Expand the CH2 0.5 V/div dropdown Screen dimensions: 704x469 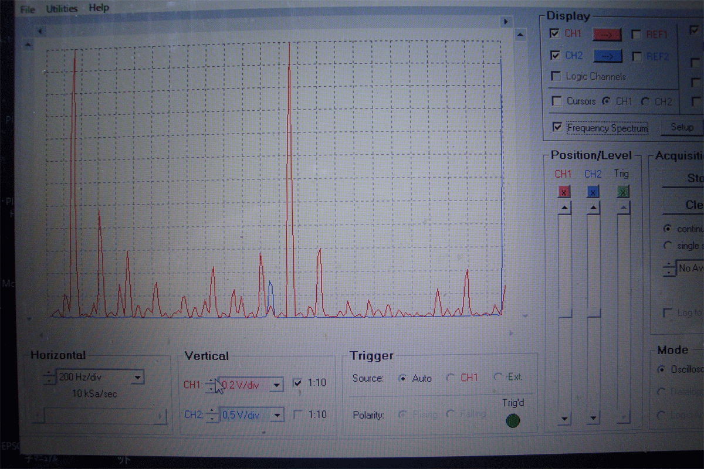[x=277, y=415]
